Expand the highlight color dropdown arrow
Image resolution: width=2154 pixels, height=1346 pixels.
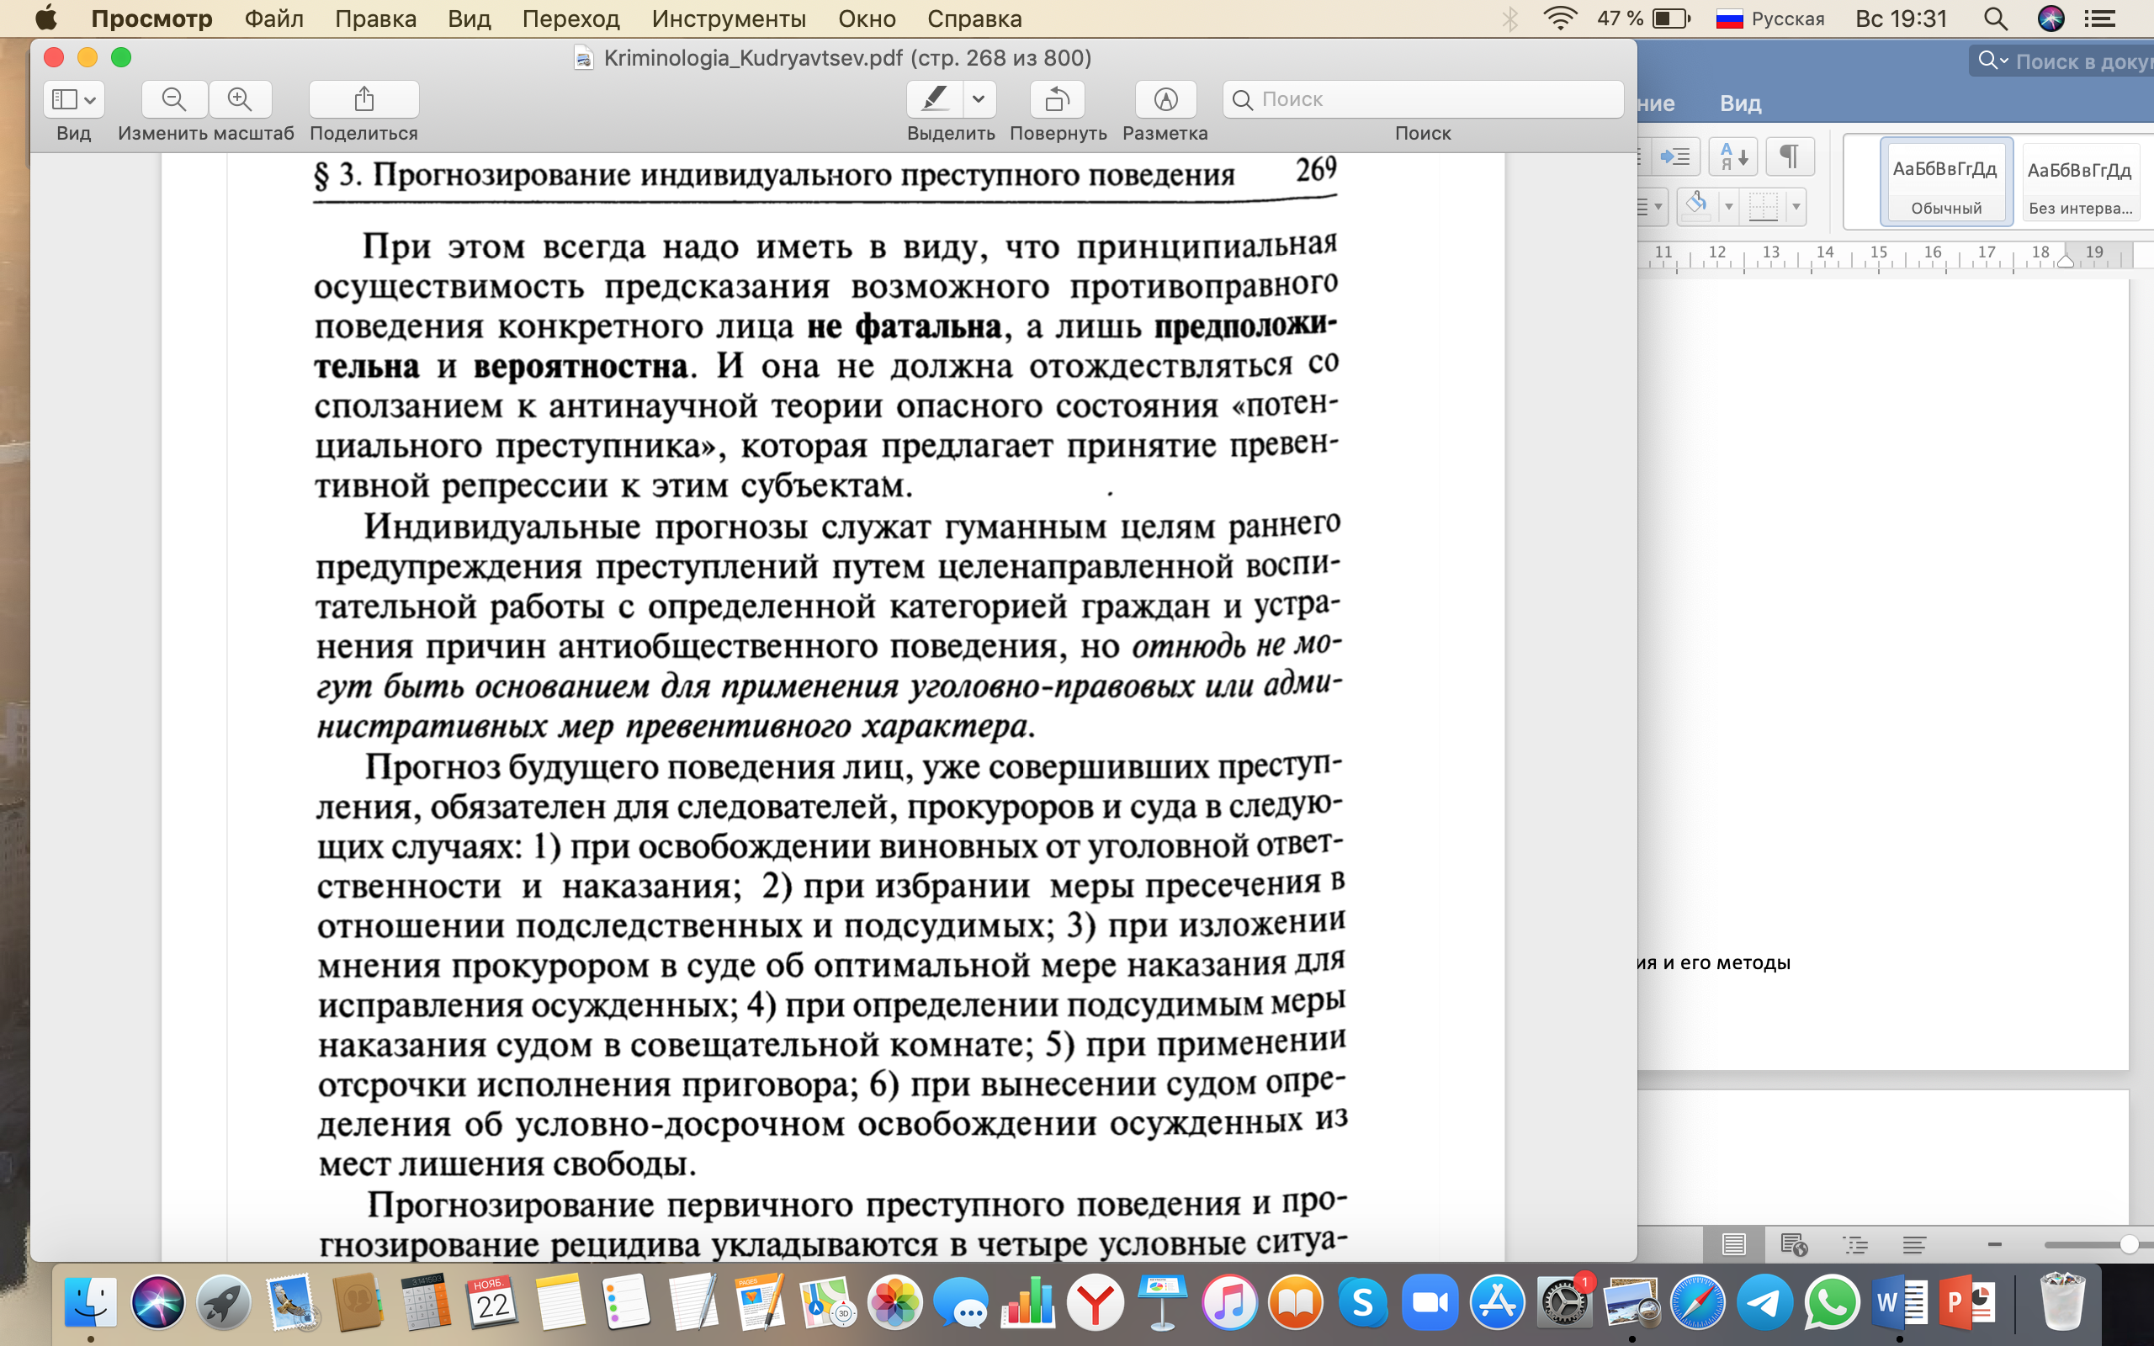[979, 98]
